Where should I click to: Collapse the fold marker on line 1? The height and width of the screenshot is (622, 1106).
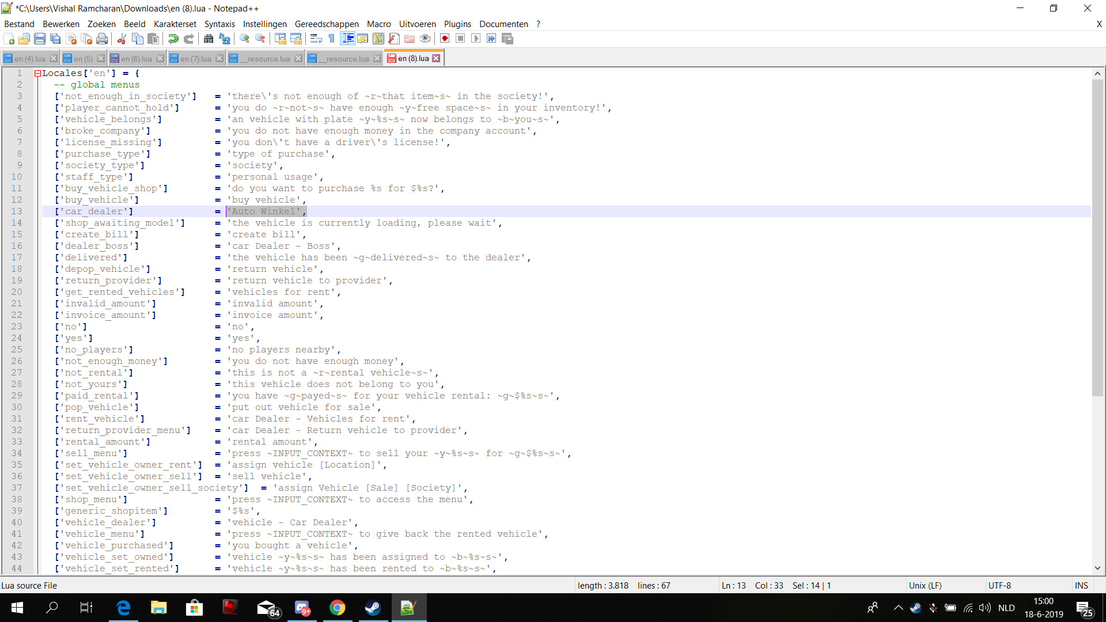pos(37,73)
